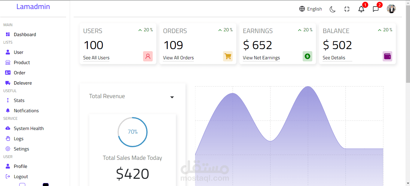Screen dimensions: 410x186
Task: Open notifications bell in top bar
Action: tap(361, 9)
